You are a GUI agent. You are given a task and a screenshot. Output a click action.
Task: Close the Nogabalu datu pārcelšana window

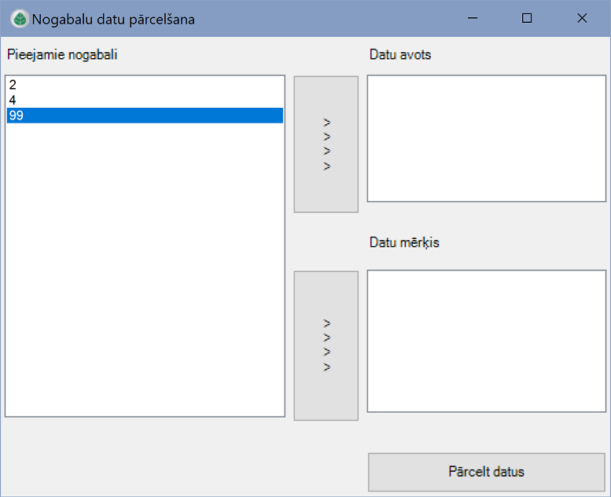[x=582, y=18]
